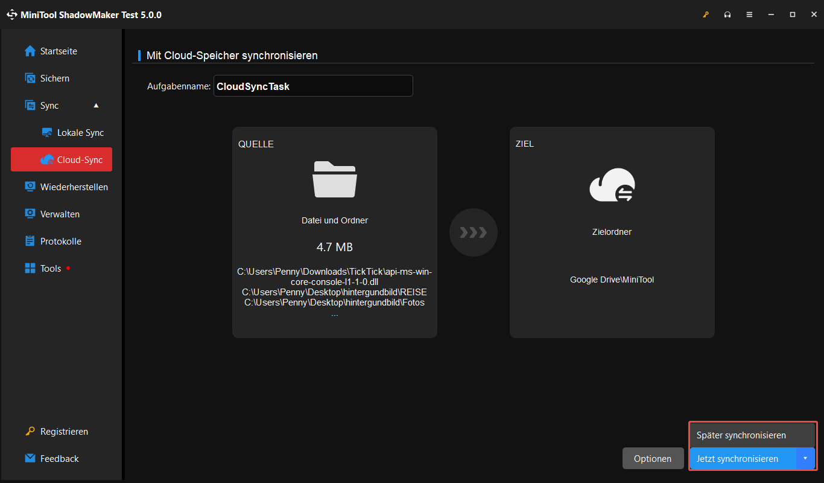Open the Optionen button

click(653, 458)
